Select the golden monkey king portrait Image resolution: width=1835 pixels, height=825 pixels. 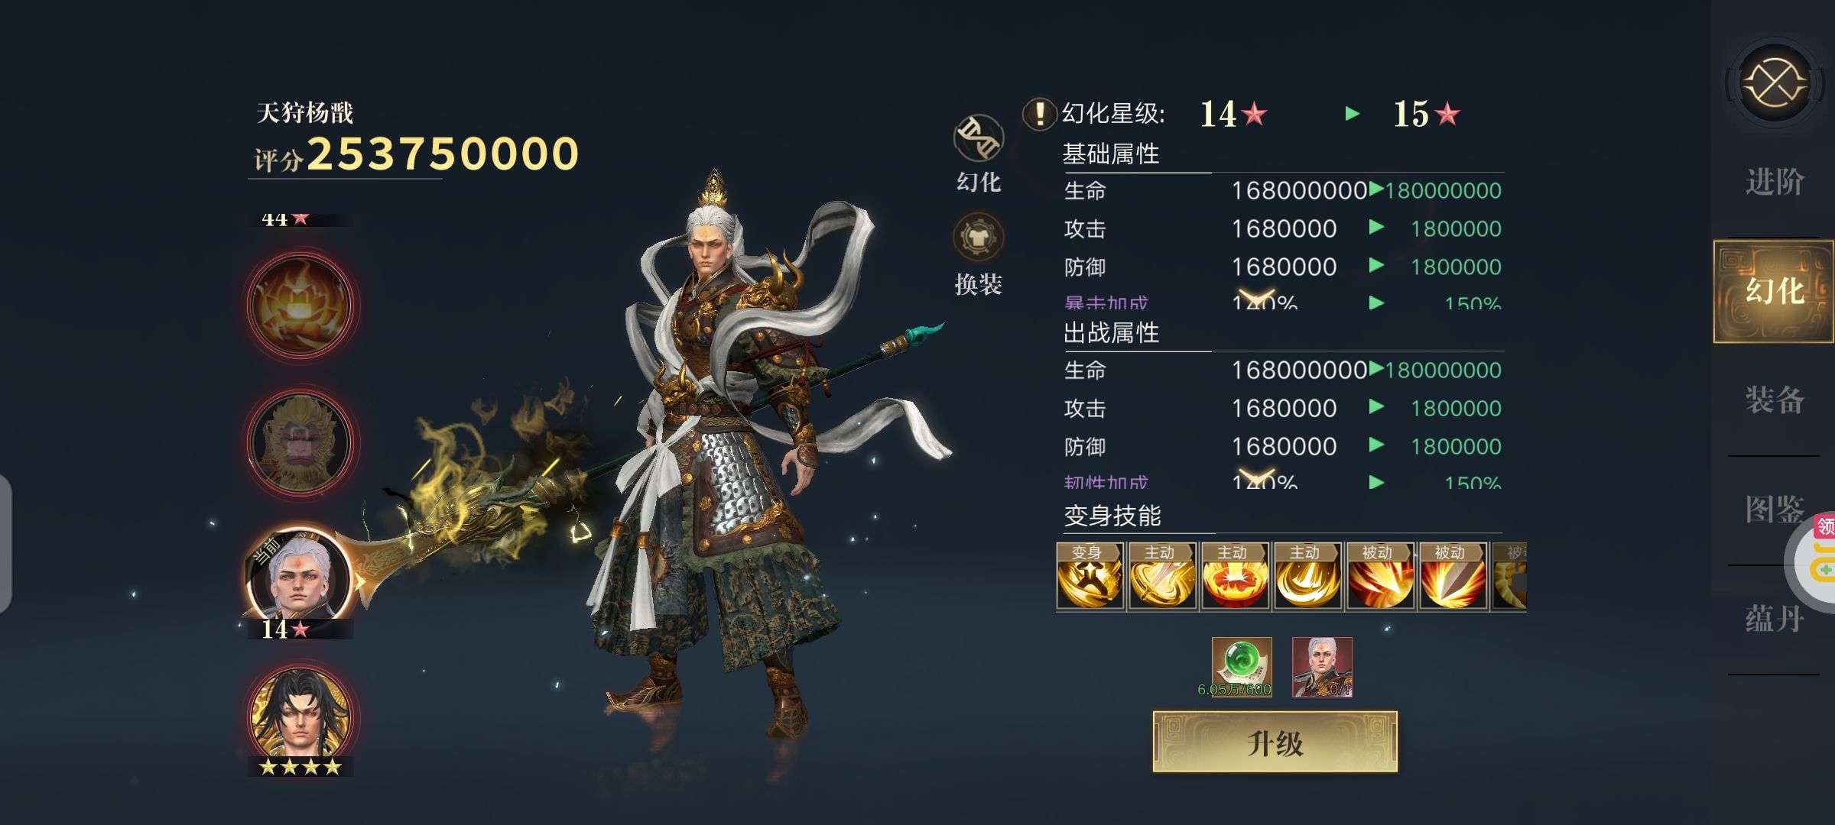coord(302,442)
